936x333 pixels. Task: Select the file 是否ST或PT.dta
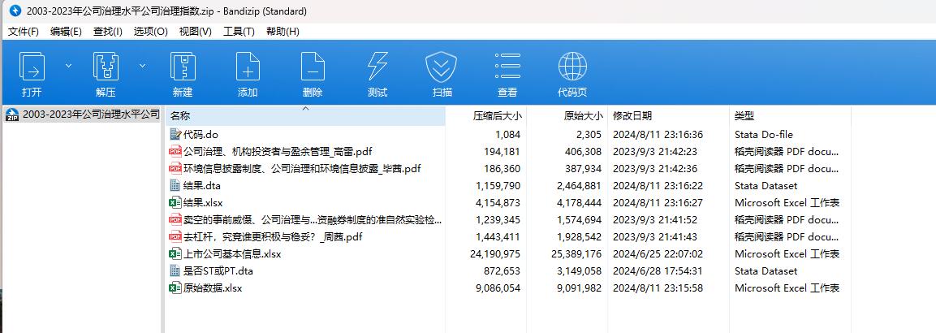tap(218, 271)
